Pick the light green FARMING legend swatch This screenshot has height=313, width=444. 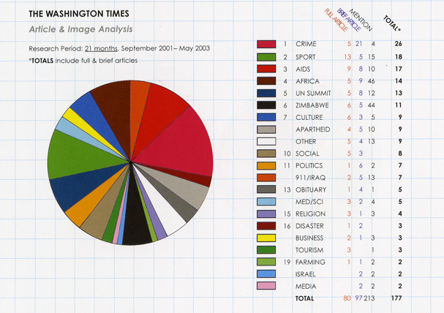(266, 262)
